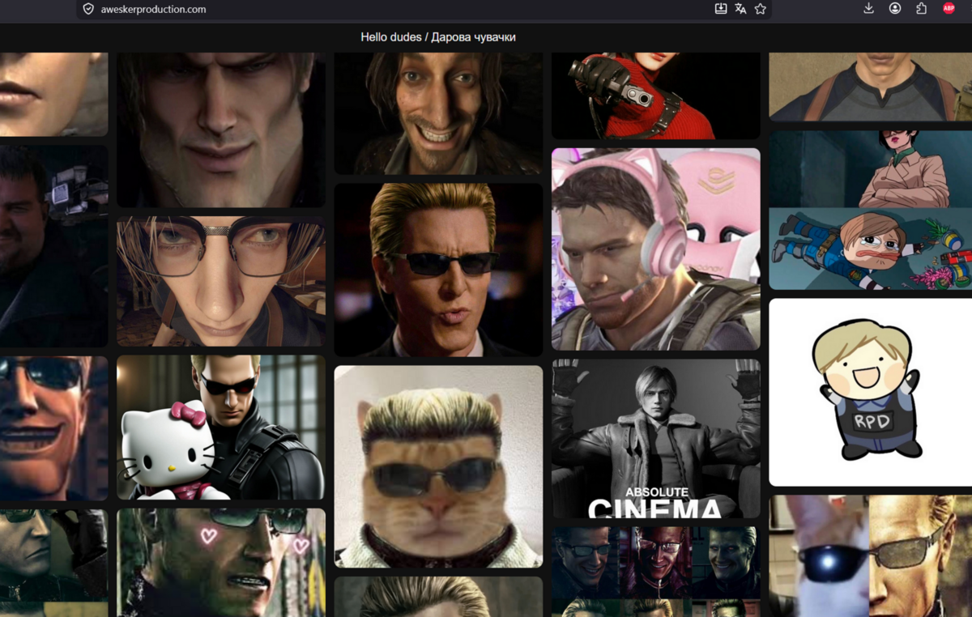This screenshot has width=972, height=617.
Task: Open the close-up lips image thumbnail
Action: click(x=53, y=94)
